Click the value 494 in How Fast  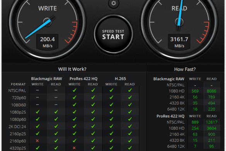click(x=211, y=103)
